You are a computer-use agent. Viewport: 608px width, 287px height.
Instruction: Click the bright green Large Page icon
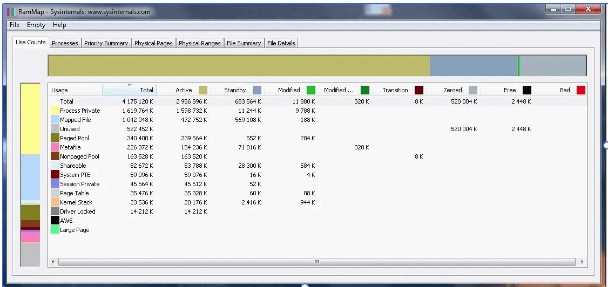click(x=55, y=230)
